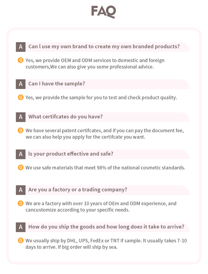208x274 pixels.
Task: Expand the 'Can I have the sample?' question
Action: click(57, 84)
